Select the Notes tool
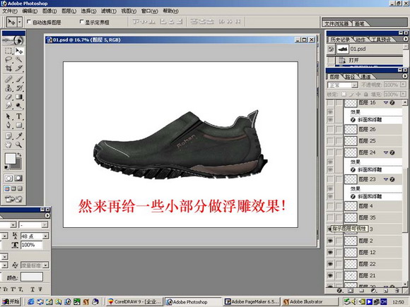 click(8, 136)
